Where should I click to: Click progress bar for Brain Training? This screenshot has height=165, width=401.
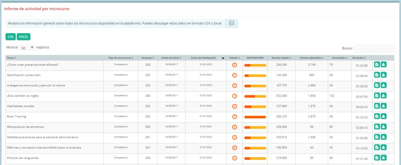[255, 117]
